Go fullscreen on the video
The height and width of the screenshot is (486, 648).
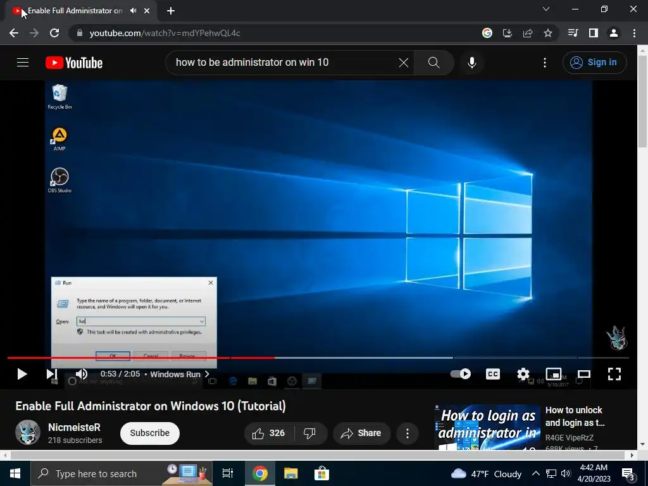pyautogui.click(x=614, y=374)
